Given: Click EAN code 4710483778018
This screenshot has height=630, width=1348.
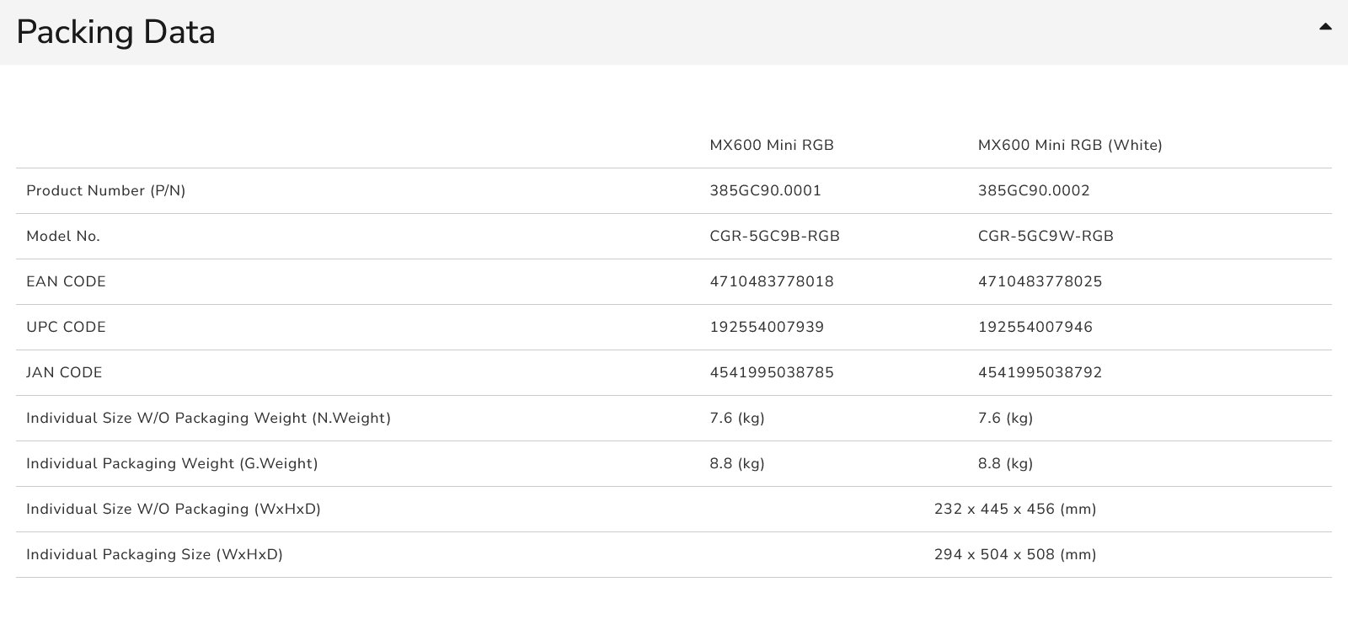Looking at the screenshot, I should tap(771, 281).
